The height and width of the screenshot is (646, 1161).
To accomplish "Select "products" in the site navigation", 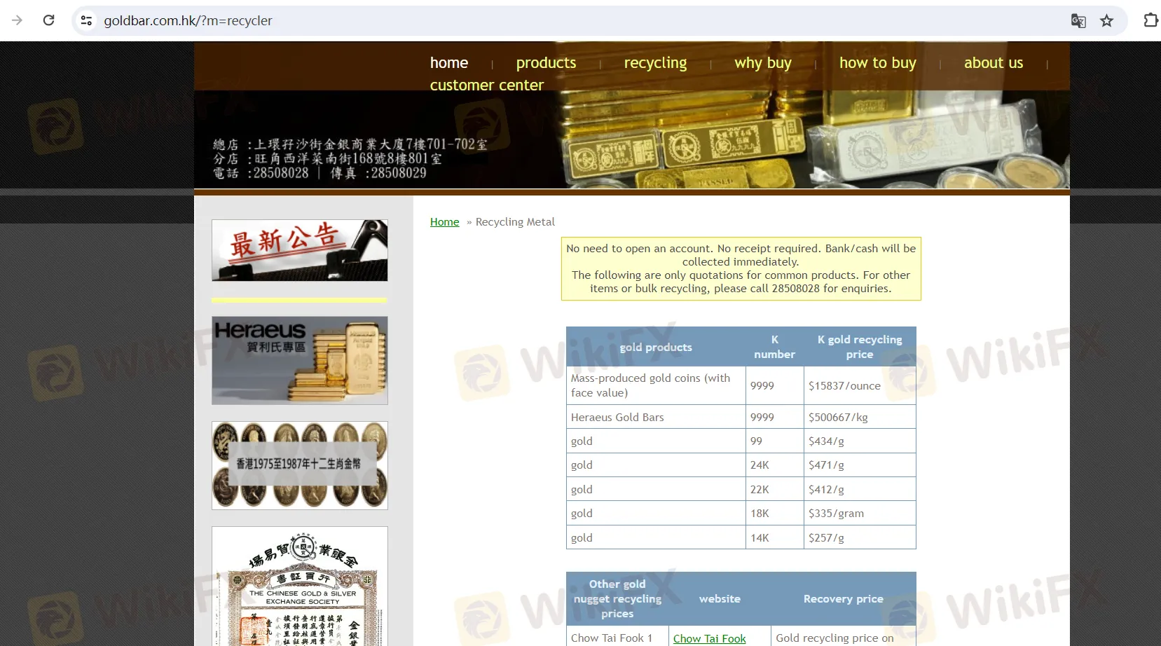I will tap(546, 63).
